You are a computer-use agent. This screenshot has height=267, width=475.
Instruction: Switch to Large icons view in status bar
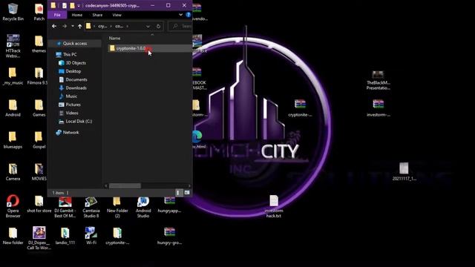pyautogui.click(x=186, y=193)
